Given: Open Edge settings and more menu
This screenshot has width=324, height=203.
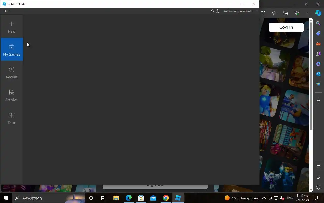Looking at the screenshot, I should 308,13.
